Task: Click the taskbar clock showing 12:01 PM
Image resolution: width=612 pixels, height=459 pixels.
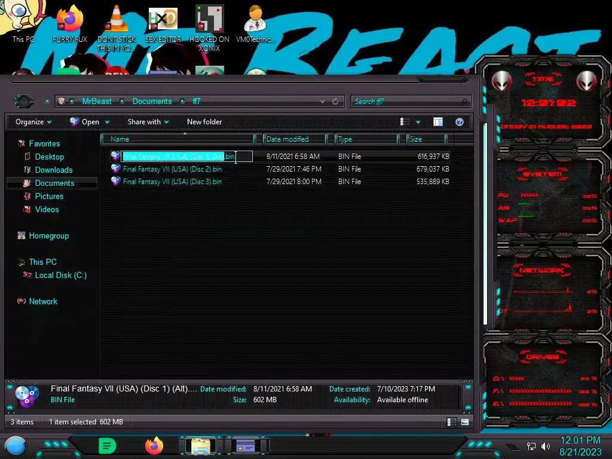Action: tap(580, 446)
